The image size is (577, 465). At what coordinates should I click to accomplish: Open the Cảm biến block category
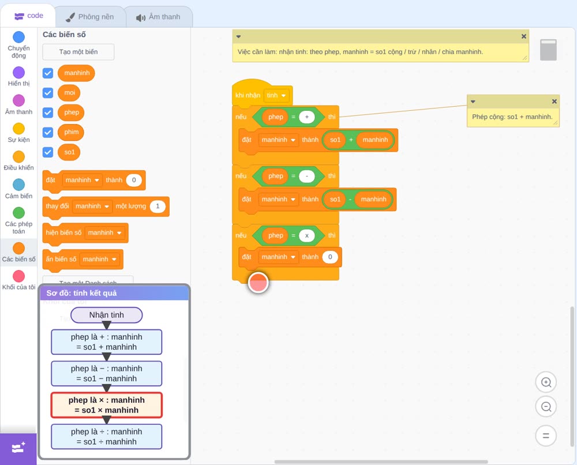[x=18, y=189]
